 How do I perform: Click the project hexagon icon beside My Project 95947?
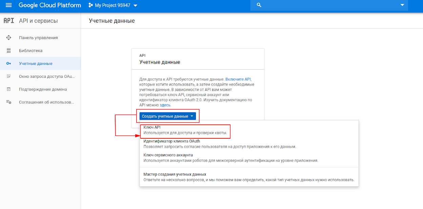pos(90,5)
